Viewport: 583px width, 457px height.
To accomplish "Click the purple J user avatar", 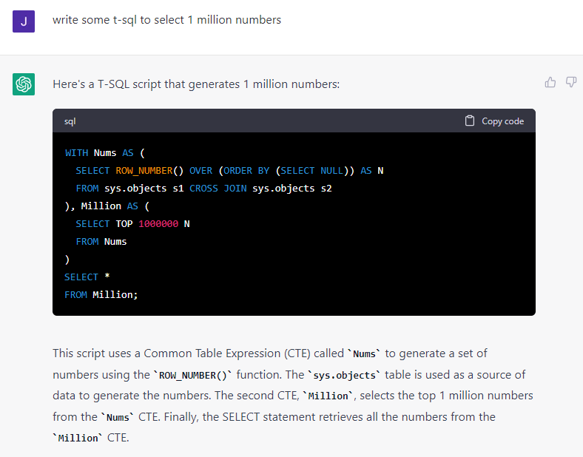I will point(24,21).
